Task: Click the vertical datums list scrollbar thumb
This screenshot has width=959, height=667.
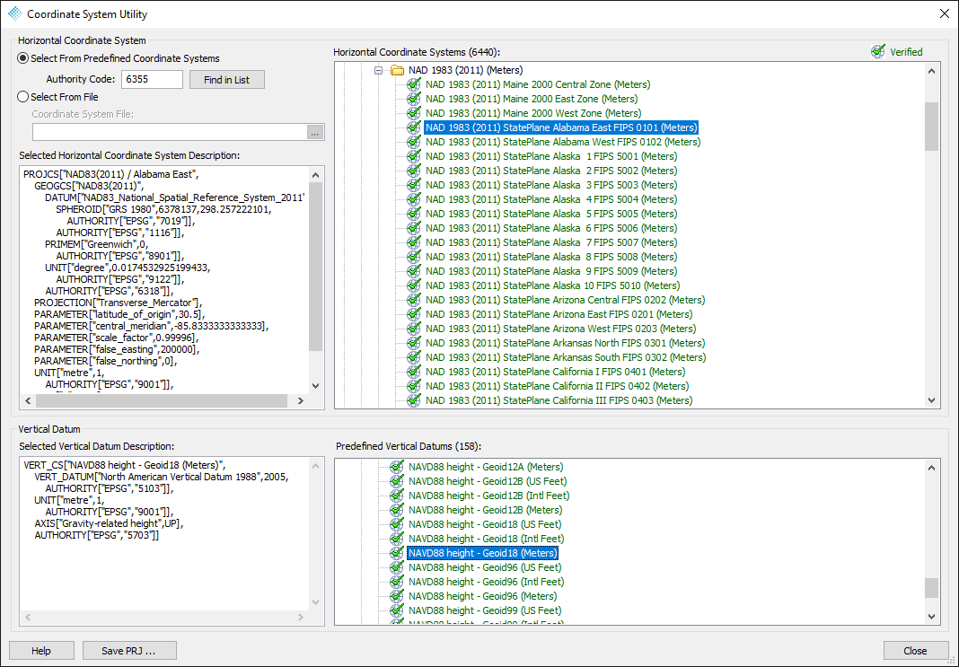Action: pos(931,588)
